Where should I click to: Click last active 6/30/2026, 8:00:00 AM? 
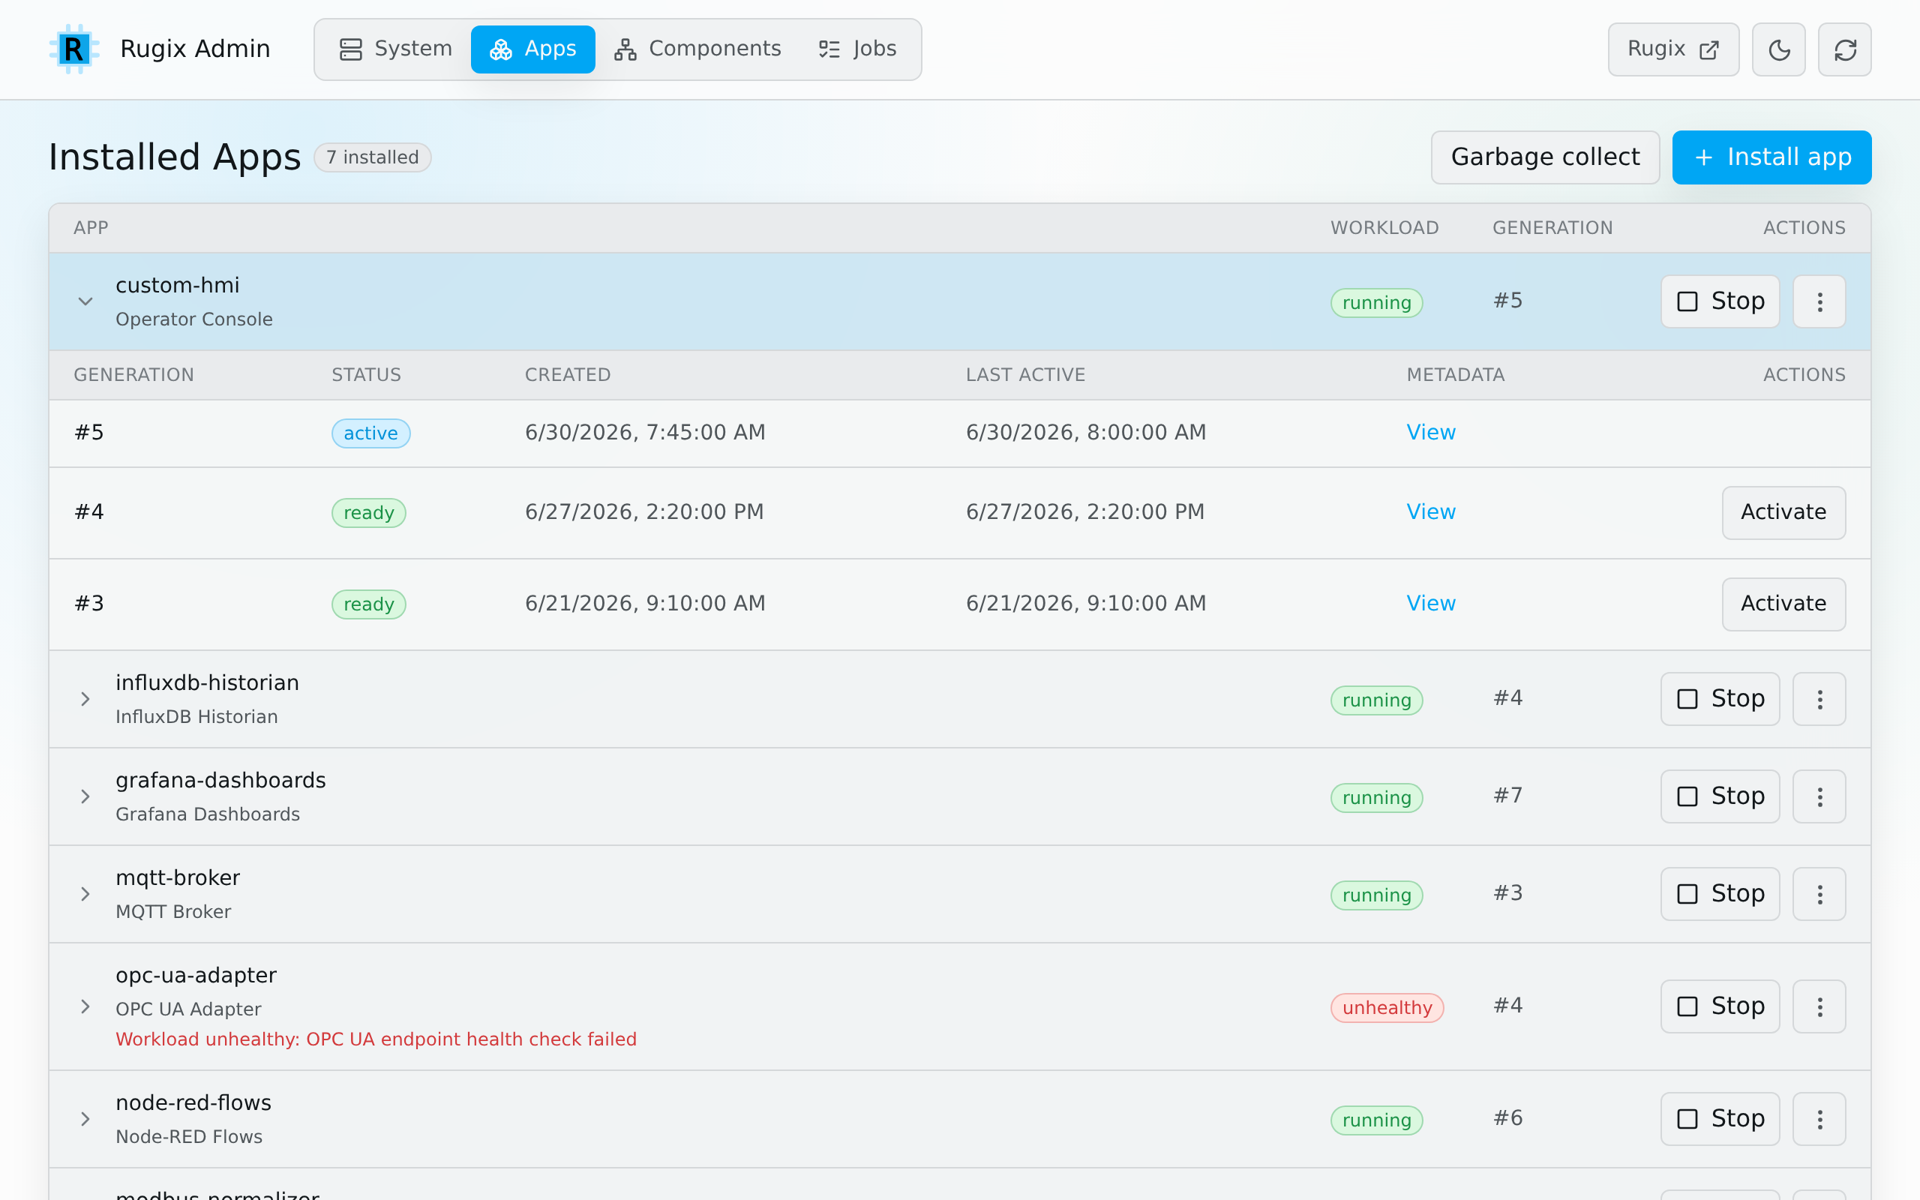point(1085,433)
